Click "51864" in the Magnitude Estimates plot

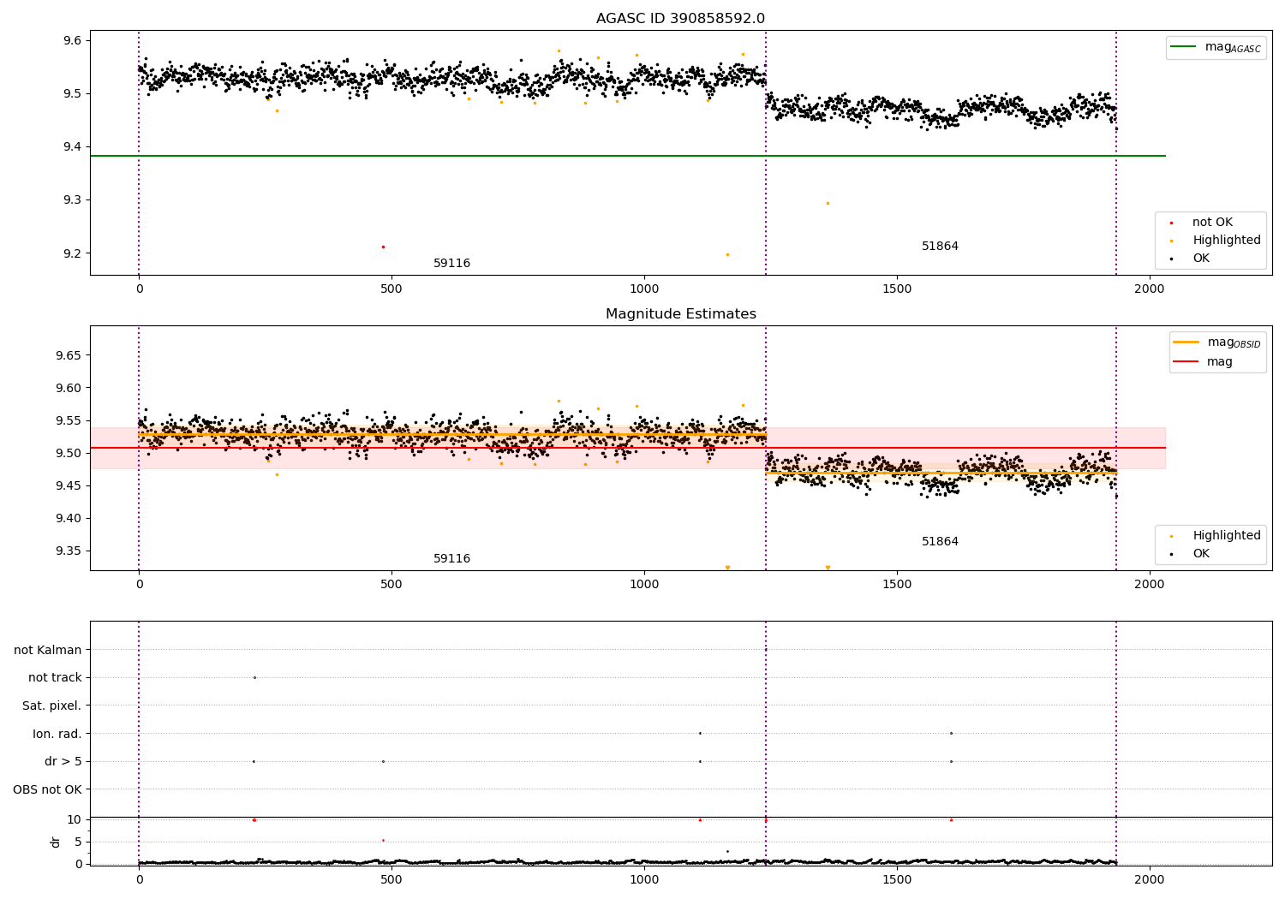940,542
